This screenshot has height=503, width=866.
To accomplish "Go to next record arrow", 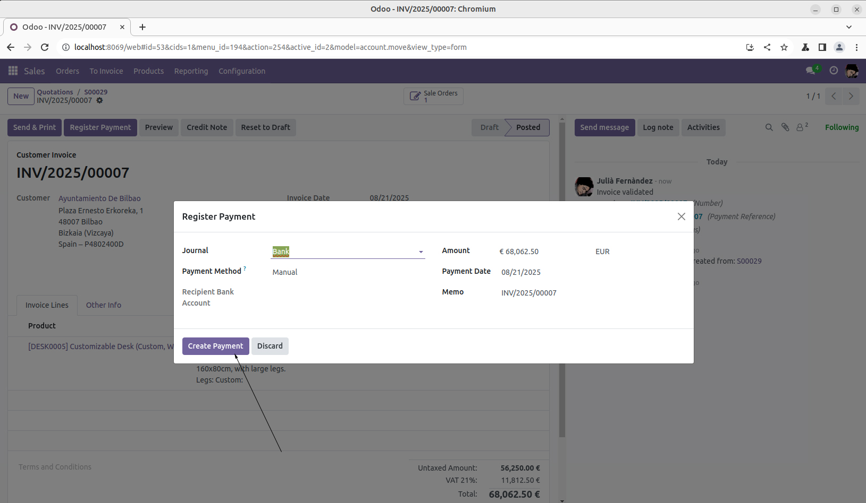I will point(851,96).
